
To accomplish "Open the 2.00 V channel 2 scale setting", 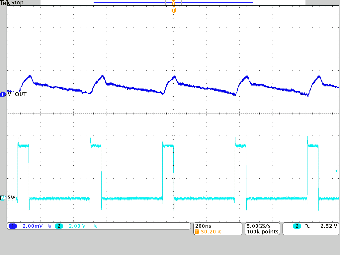I will [77, 226].
